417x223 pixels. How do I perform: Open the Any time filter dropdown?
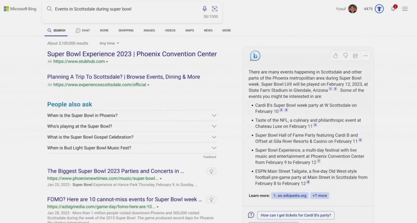[109, 43]
